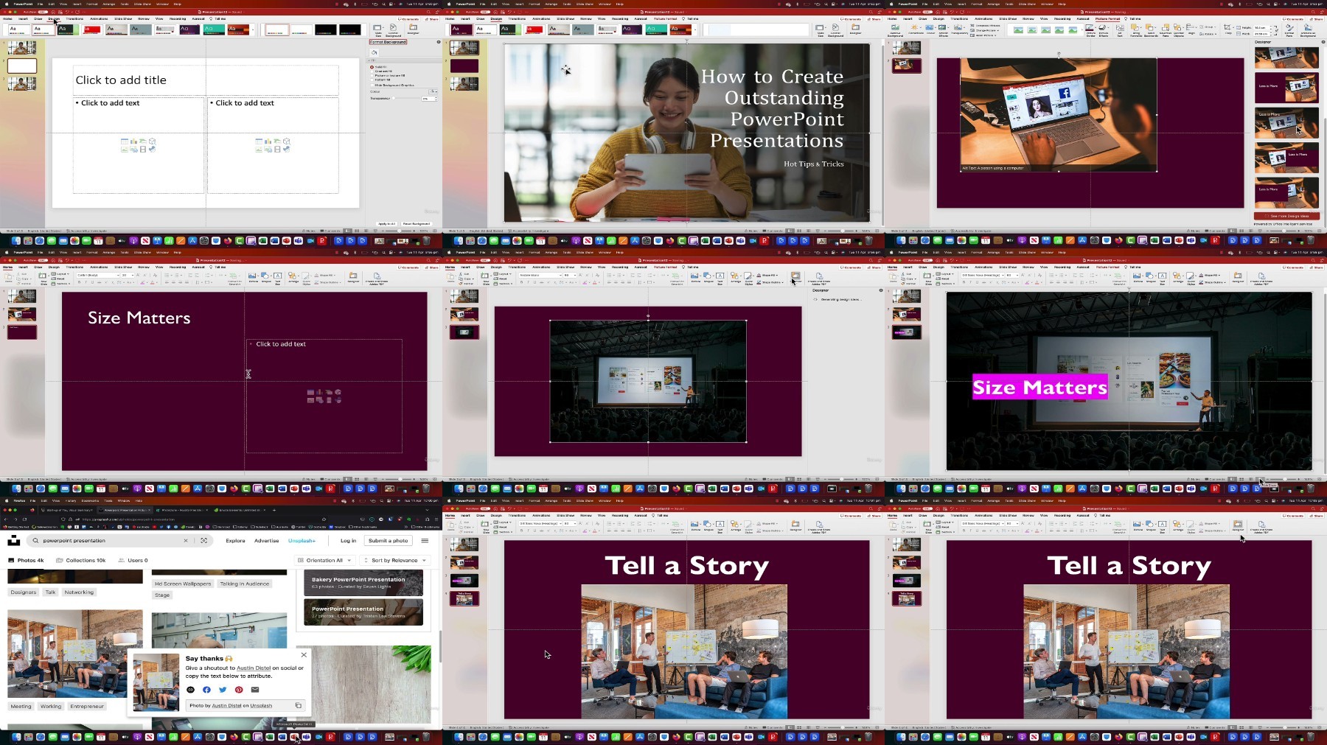
Task: Click the Reset Background button
Action: 417,223
